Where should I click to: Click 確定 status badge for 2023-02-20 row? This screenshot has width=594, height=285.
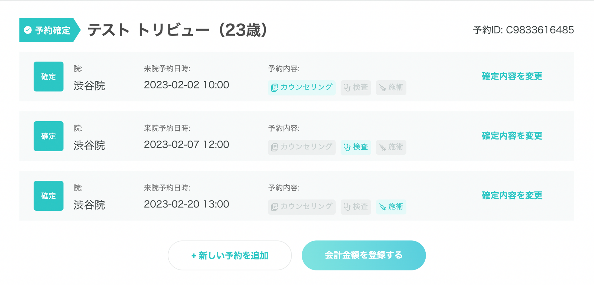(x=48, y=196)
